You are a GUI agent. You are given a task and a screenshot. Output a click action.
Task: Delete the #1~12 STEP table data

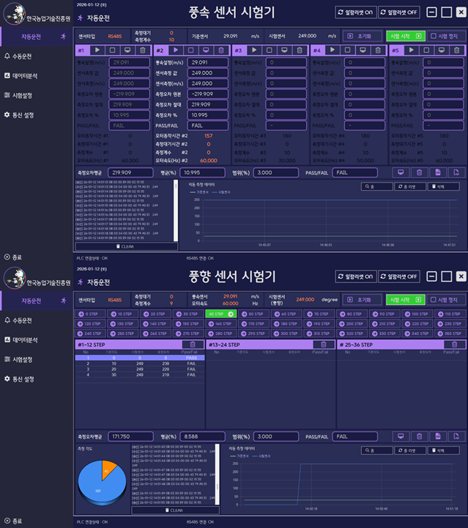click(x=192, y=344)
